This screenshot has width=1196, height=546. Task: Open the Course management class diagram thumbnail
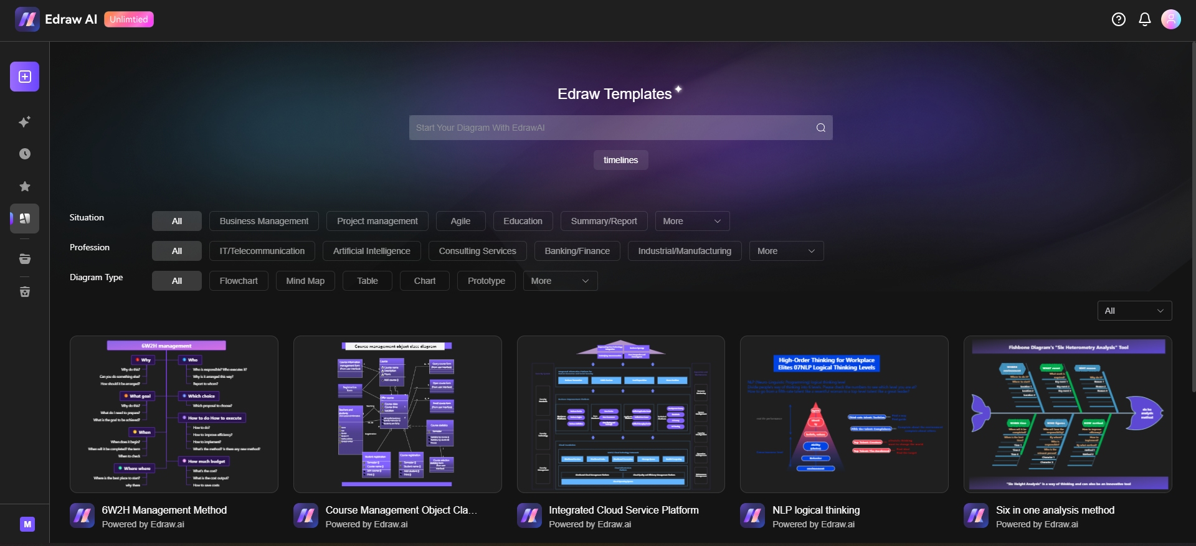click(397, 415)
